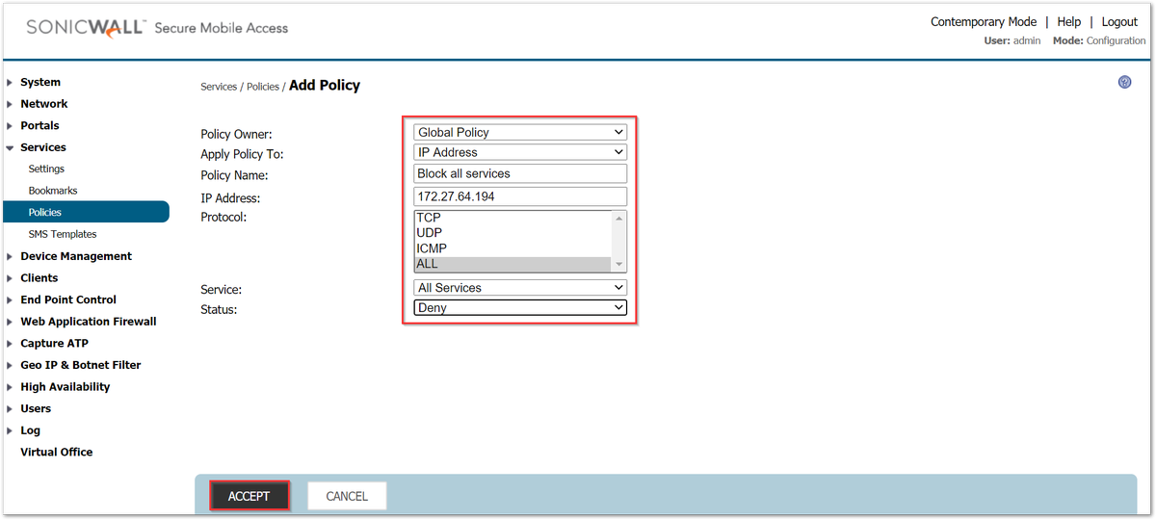Expand the Portals menu arrow

pos(10,126)
